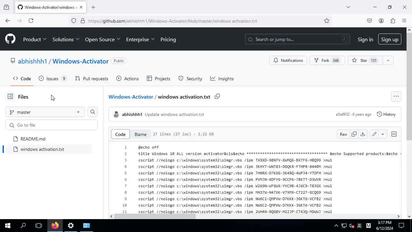Switch to the Code repository tab
Screen dimensions: 412x232
pyautogui.click(x=22, y=79)
